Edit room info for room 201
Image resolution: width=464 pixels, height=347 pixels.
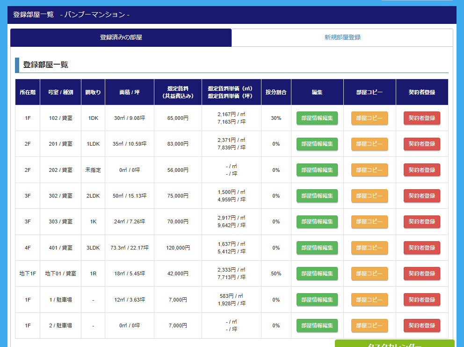click(317, 144)
